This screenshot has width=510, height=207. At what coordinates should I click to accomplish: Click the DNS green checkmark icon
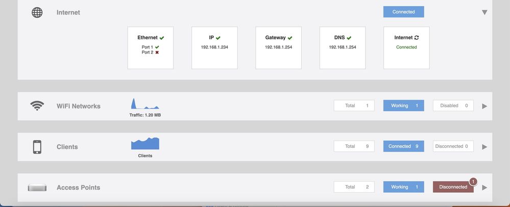coord(349,38)
